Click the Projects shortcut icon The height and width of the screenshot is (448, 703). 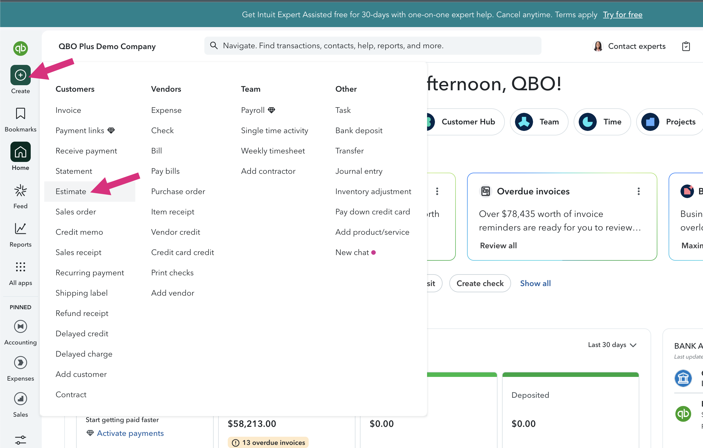tap(650, 122)
